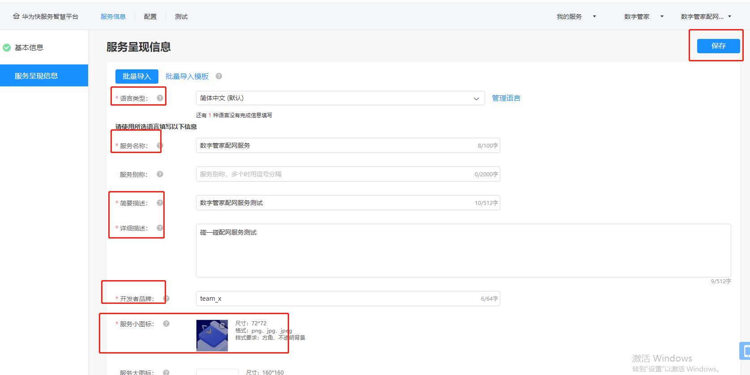
Task: Open 基本信息 in the sidebar
Action: point(29,47)
